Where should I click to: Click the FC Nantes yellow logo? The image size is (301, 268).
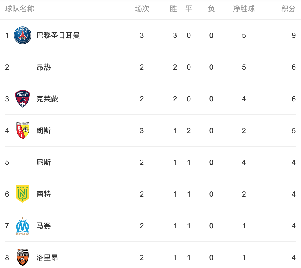(22, 194)
